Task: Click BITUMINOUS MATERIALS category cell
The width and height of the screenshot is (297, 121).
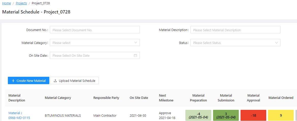Action: [x=63, y=115]
